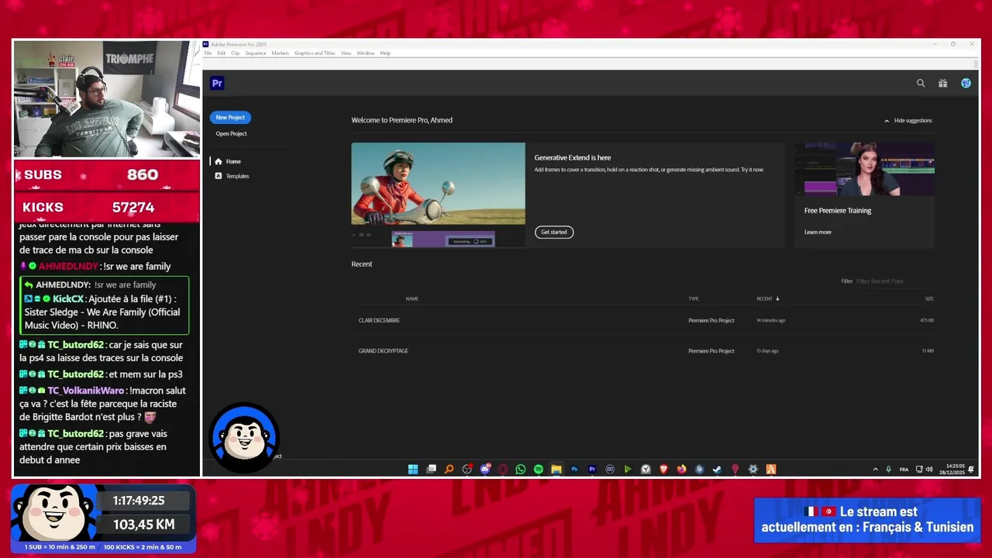Open the Sequence menu
Image resolution: width=992 pixels, height=558 pixels.
[256, 53]
